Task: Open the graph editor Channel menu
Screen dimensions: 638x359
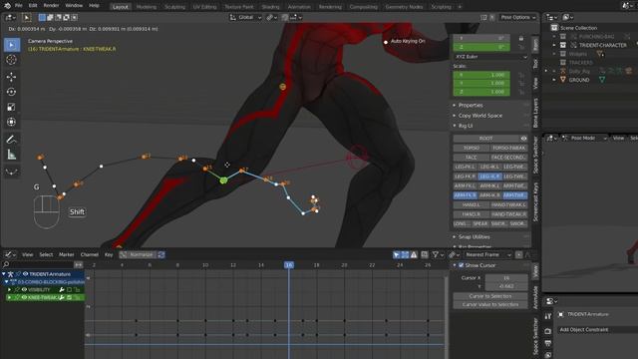Action: point(89,255)
